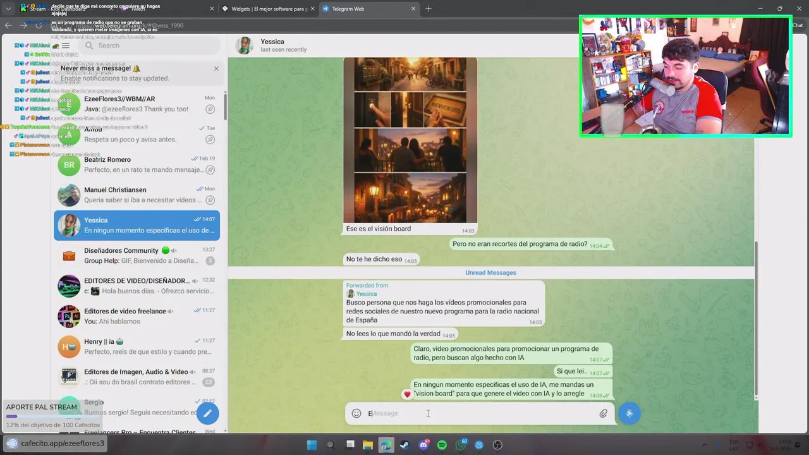Open the Diseñadores Community group

pos(137,255)
